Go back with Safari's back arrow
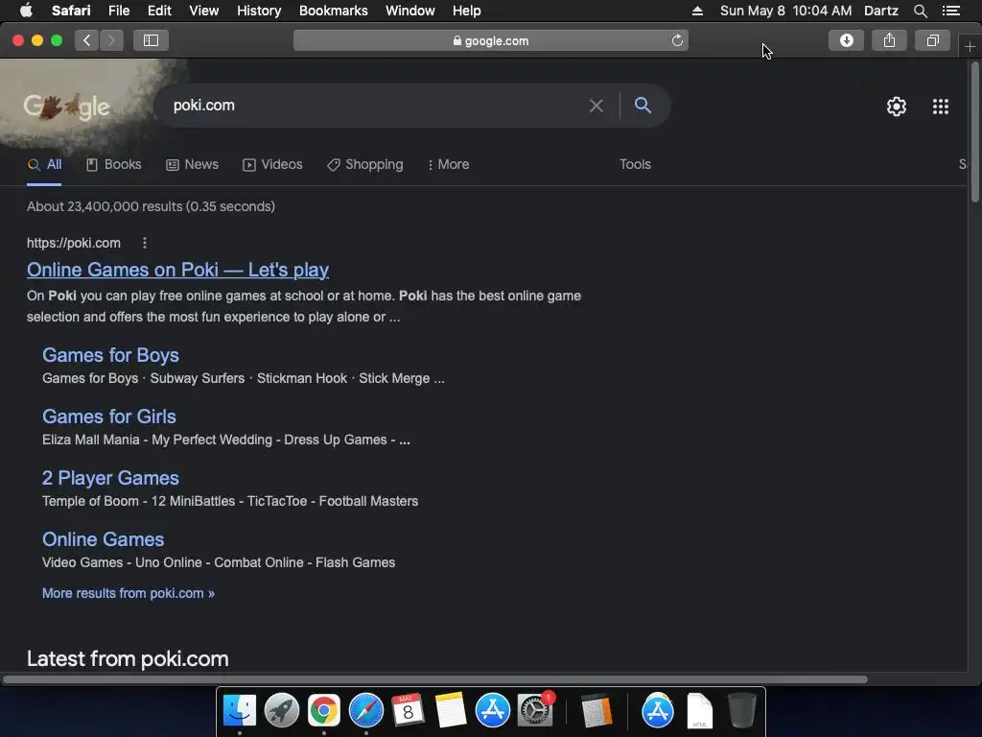 [x=86, y=40]
